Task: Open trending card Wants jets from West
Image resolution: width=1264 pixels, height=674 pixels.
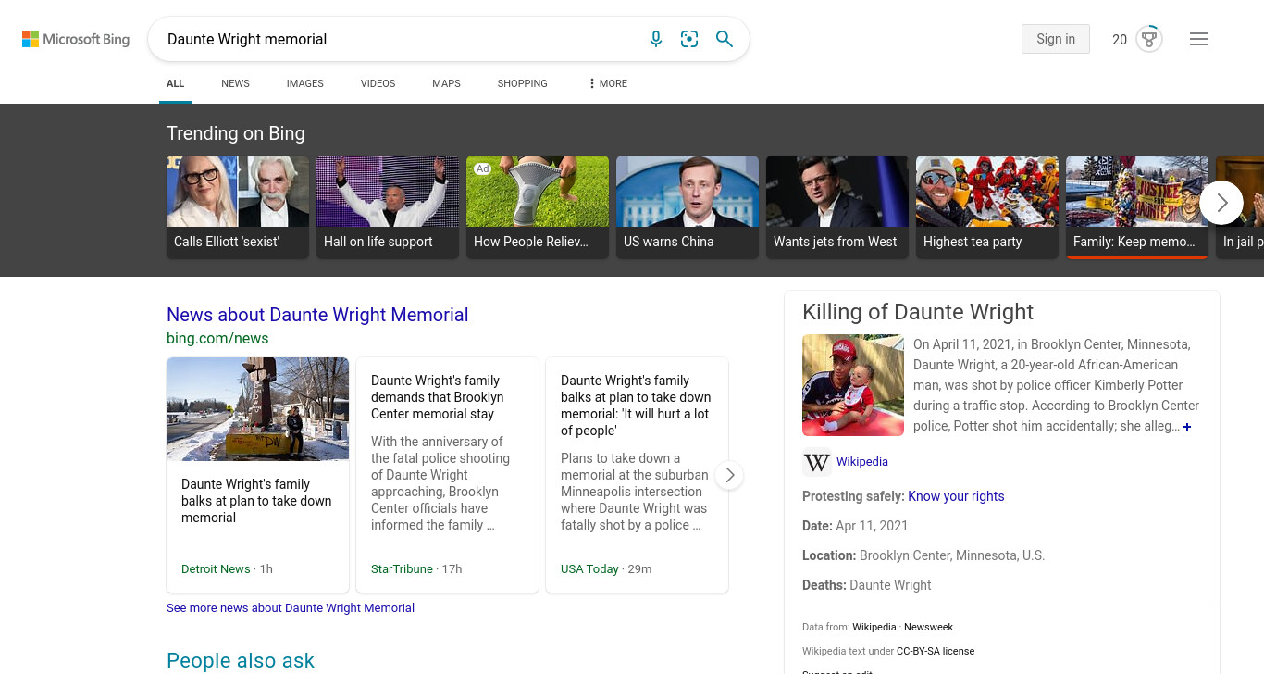Action: pyautogui.click(x=837, y=206)
